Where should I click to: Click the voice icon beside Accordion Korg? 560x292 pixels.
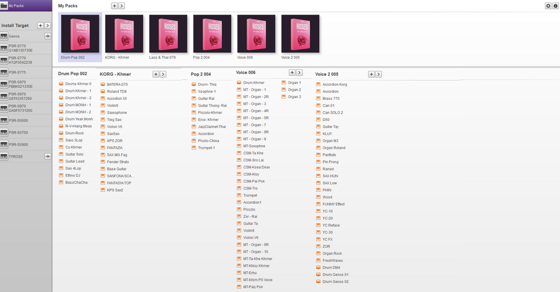point(318,85)
